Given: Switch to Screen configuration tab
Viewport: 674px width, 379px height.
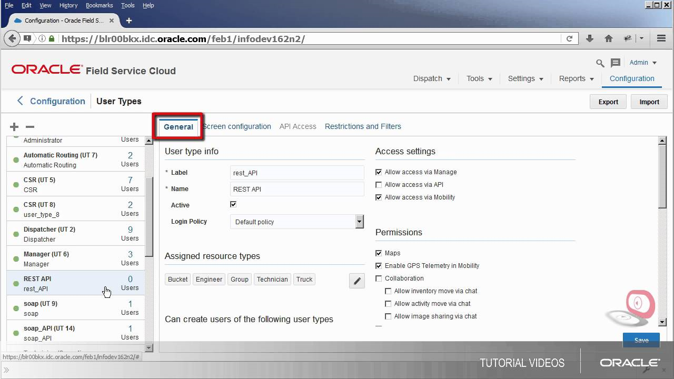Looking at the screenshot, I should [x=237, y=126].
